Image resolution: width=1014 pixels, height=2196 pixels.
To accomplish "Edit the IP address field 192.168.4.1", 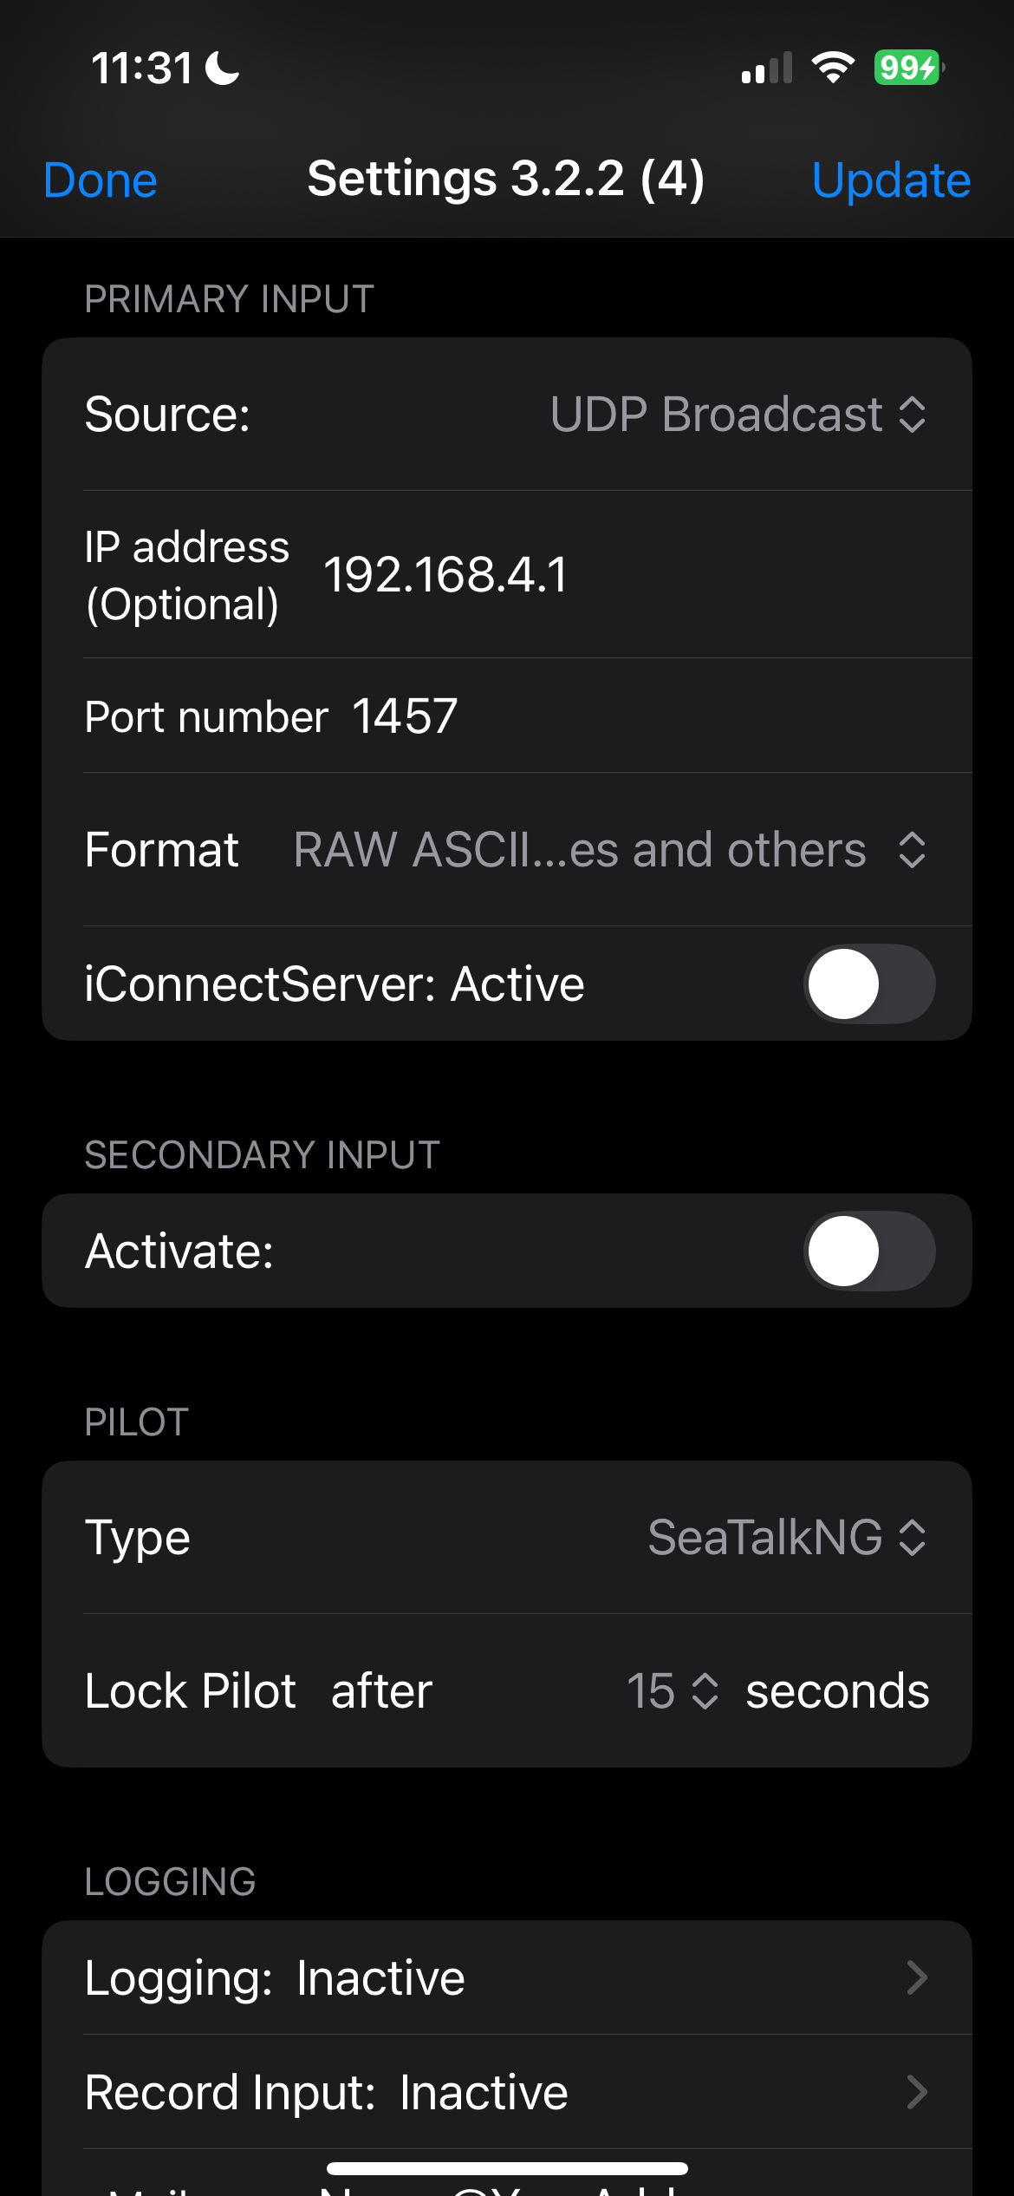I will pos(641,574).
